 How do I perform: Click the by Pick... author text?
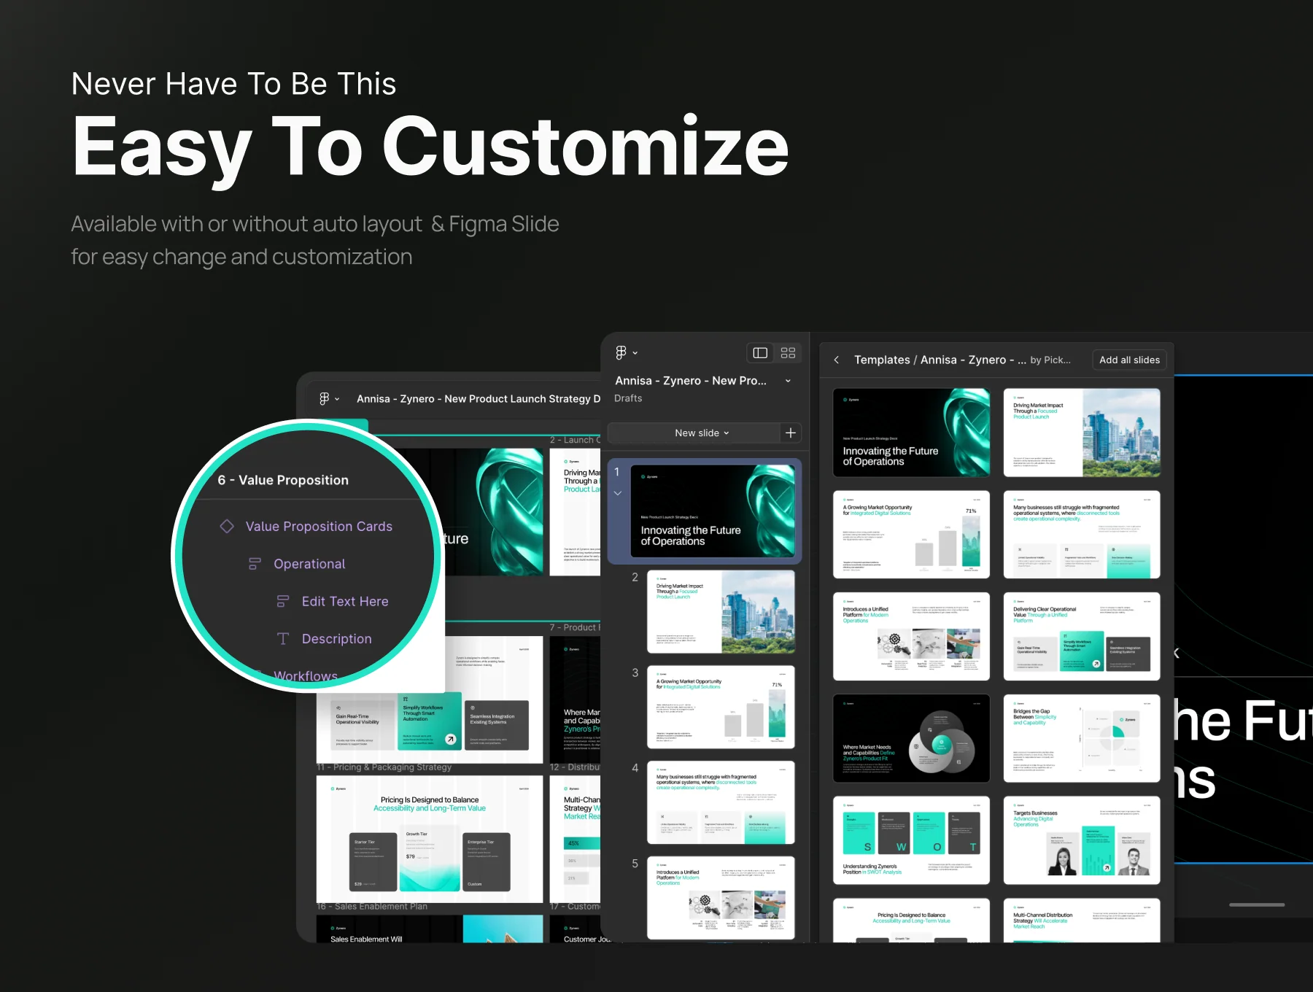[1050, 360]
